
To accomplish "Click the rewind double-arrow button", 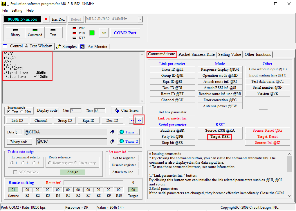I will [x=132, y=120].
